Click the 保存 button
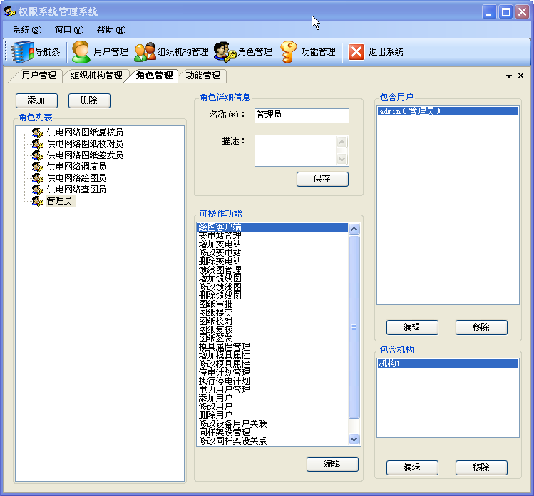Viewport: 534px width, 496px height. (322, 179)
